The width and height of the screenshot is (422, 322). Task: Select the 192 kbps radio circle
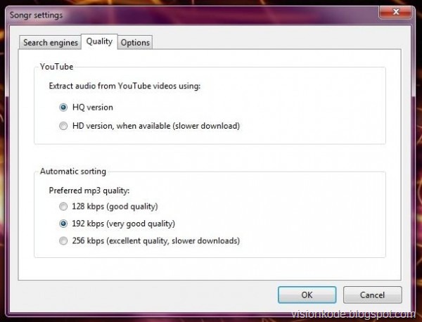63,224
